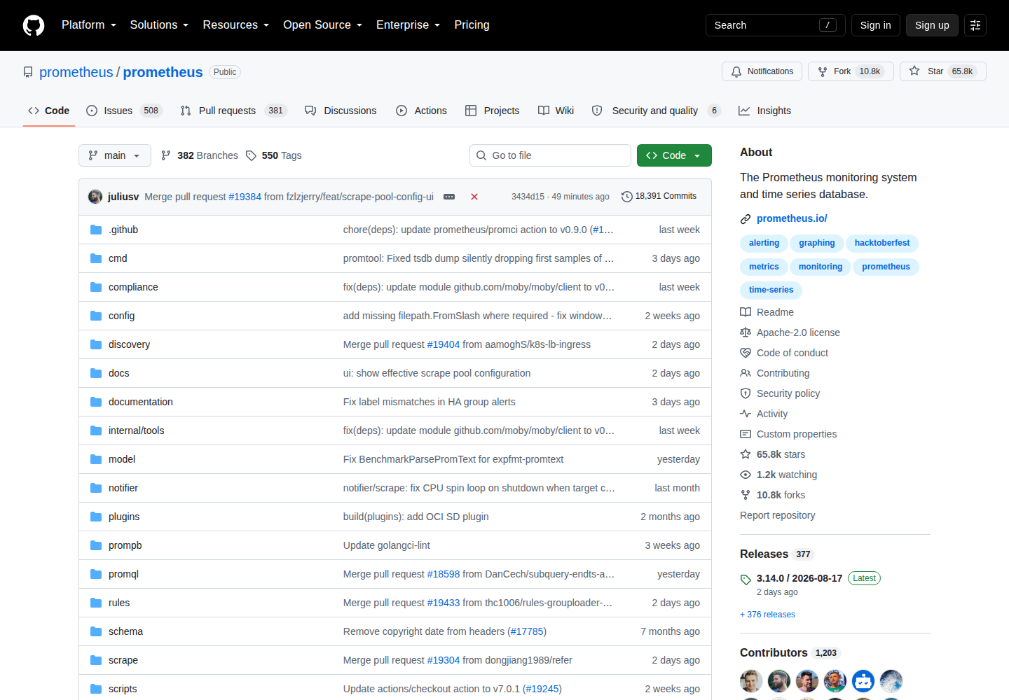Click the commits history clock icon
The image size is (1009, 700).
(x=627, y=197)
